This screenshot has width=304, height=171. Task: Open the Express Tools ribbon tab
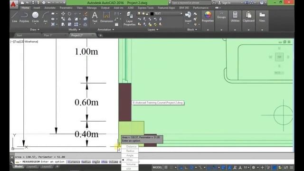[x=146, y=8]
